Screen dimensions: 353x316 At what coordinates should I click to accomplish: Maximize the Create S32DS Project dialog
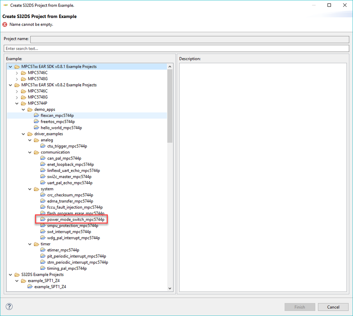click(x=329, y=5)
